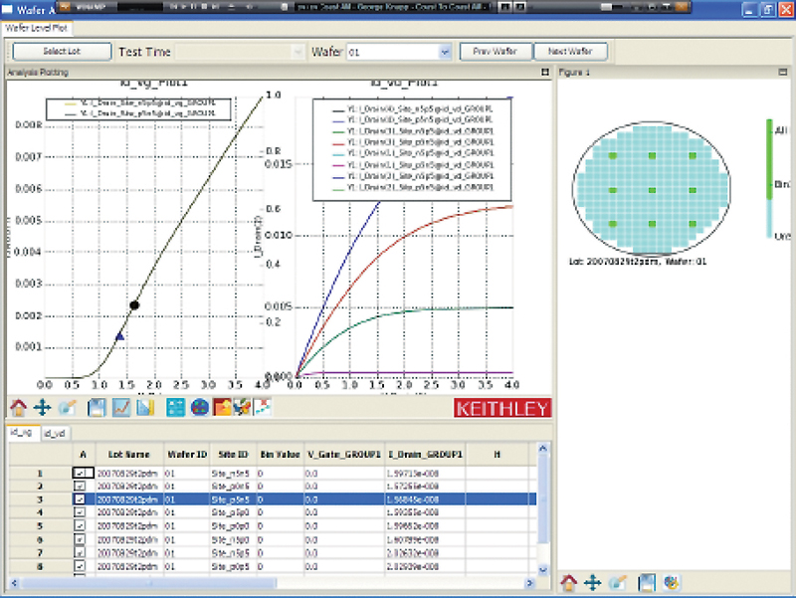Click the save icon in the plot toolbar
Viewport: 796px width, 598px height.
(97, 407)
